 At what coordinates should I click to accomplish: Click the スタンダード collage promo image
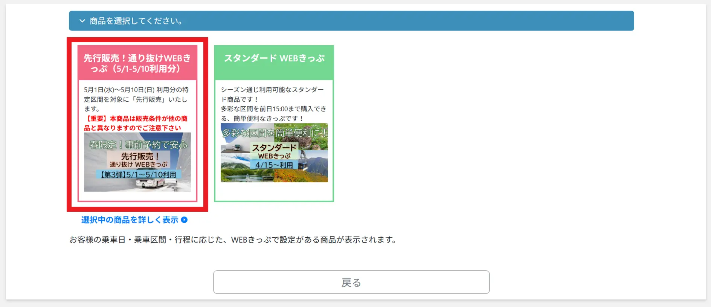274,153
